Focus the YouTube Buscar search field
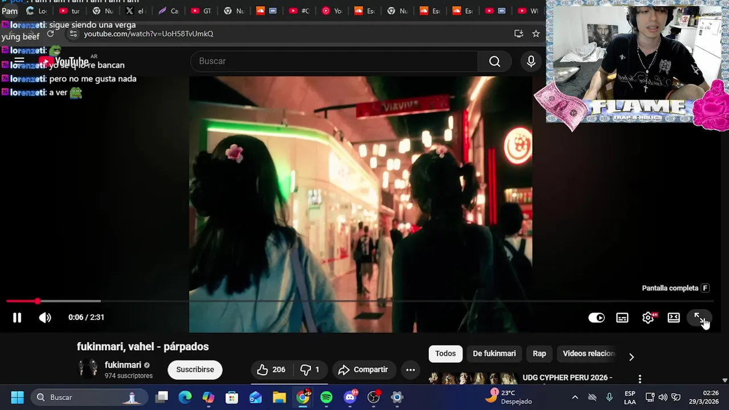Viewport: 729px width, 410px height. (333, 61)
